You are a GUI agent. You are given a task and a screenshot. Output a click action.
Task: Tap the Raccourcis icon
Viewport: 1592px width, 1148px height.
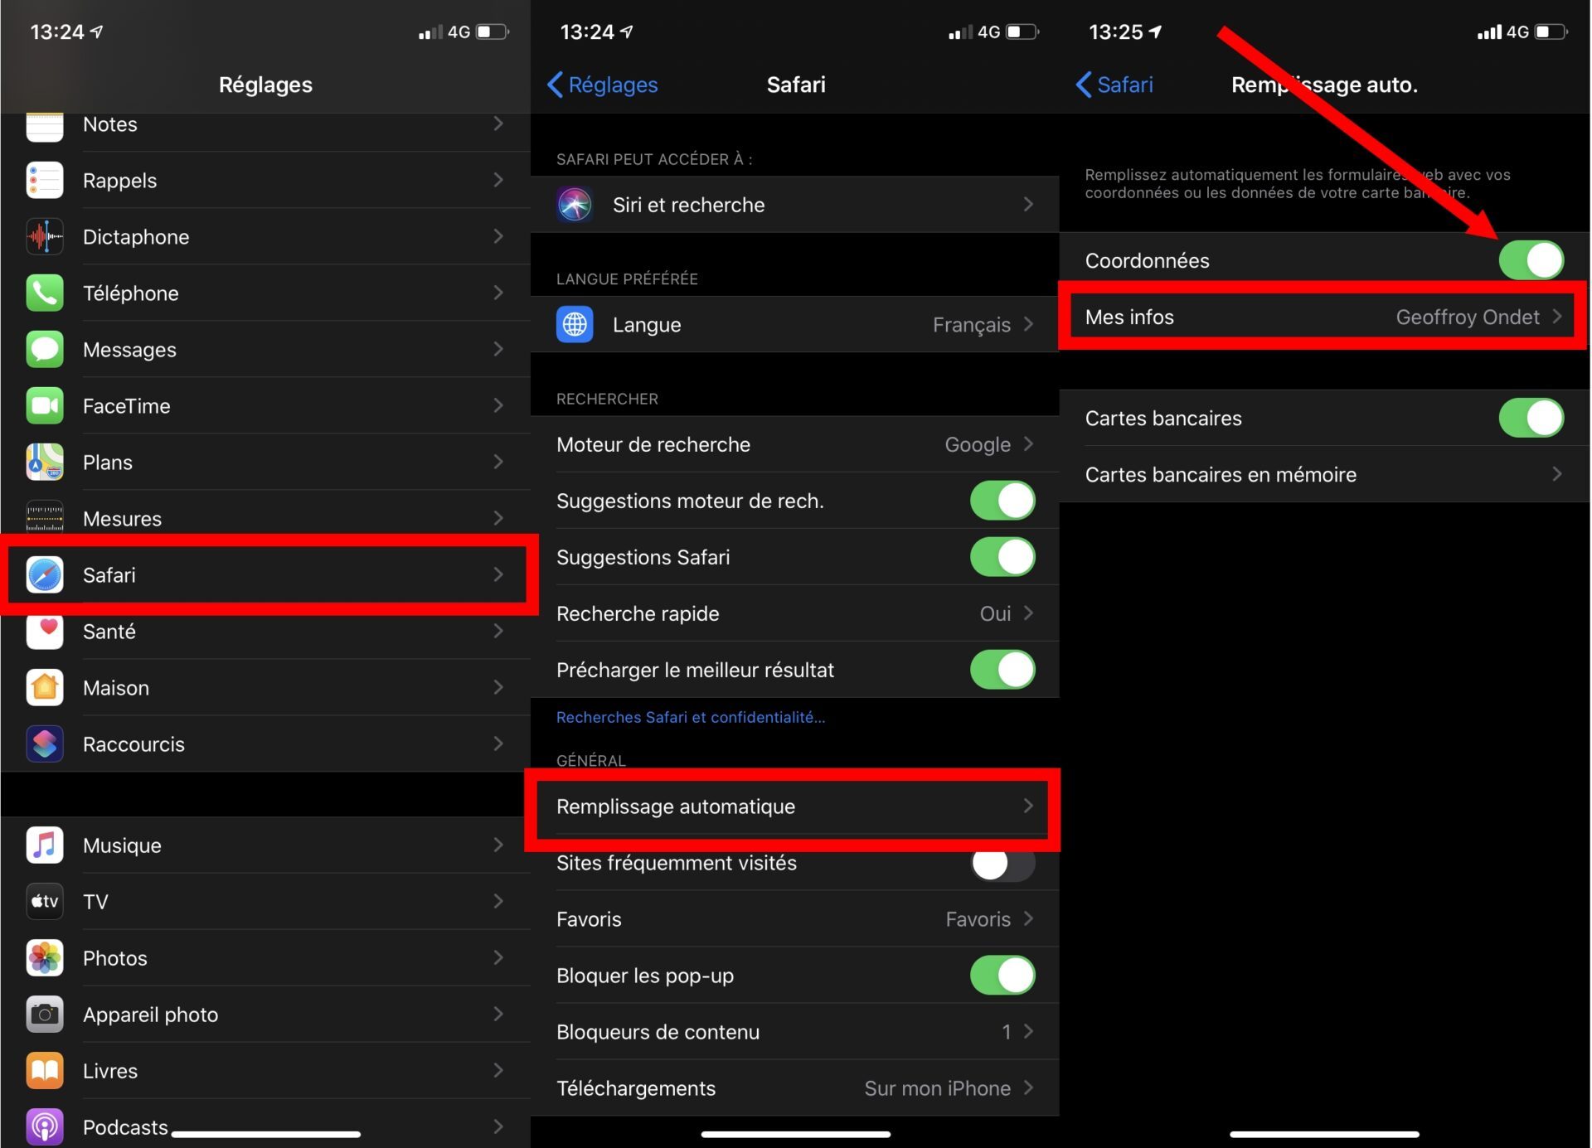(x=45, y=744)
